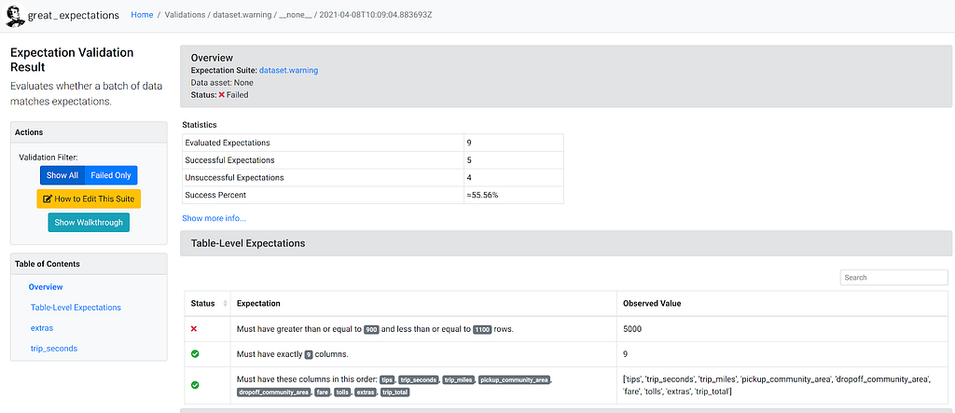Click the red failed X status icon in Overview
Viewport: 955px width, 413px height.
pos(222,95)
